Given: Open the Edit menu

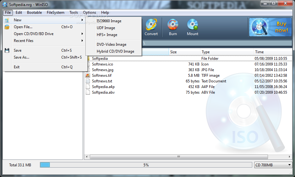Looking at the screenshot, I should (x=19, y=13).
